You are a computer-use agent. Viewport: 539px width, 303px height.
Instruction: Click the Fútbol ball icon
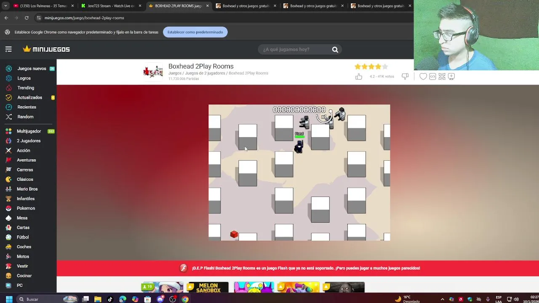(x=8, y=237)
